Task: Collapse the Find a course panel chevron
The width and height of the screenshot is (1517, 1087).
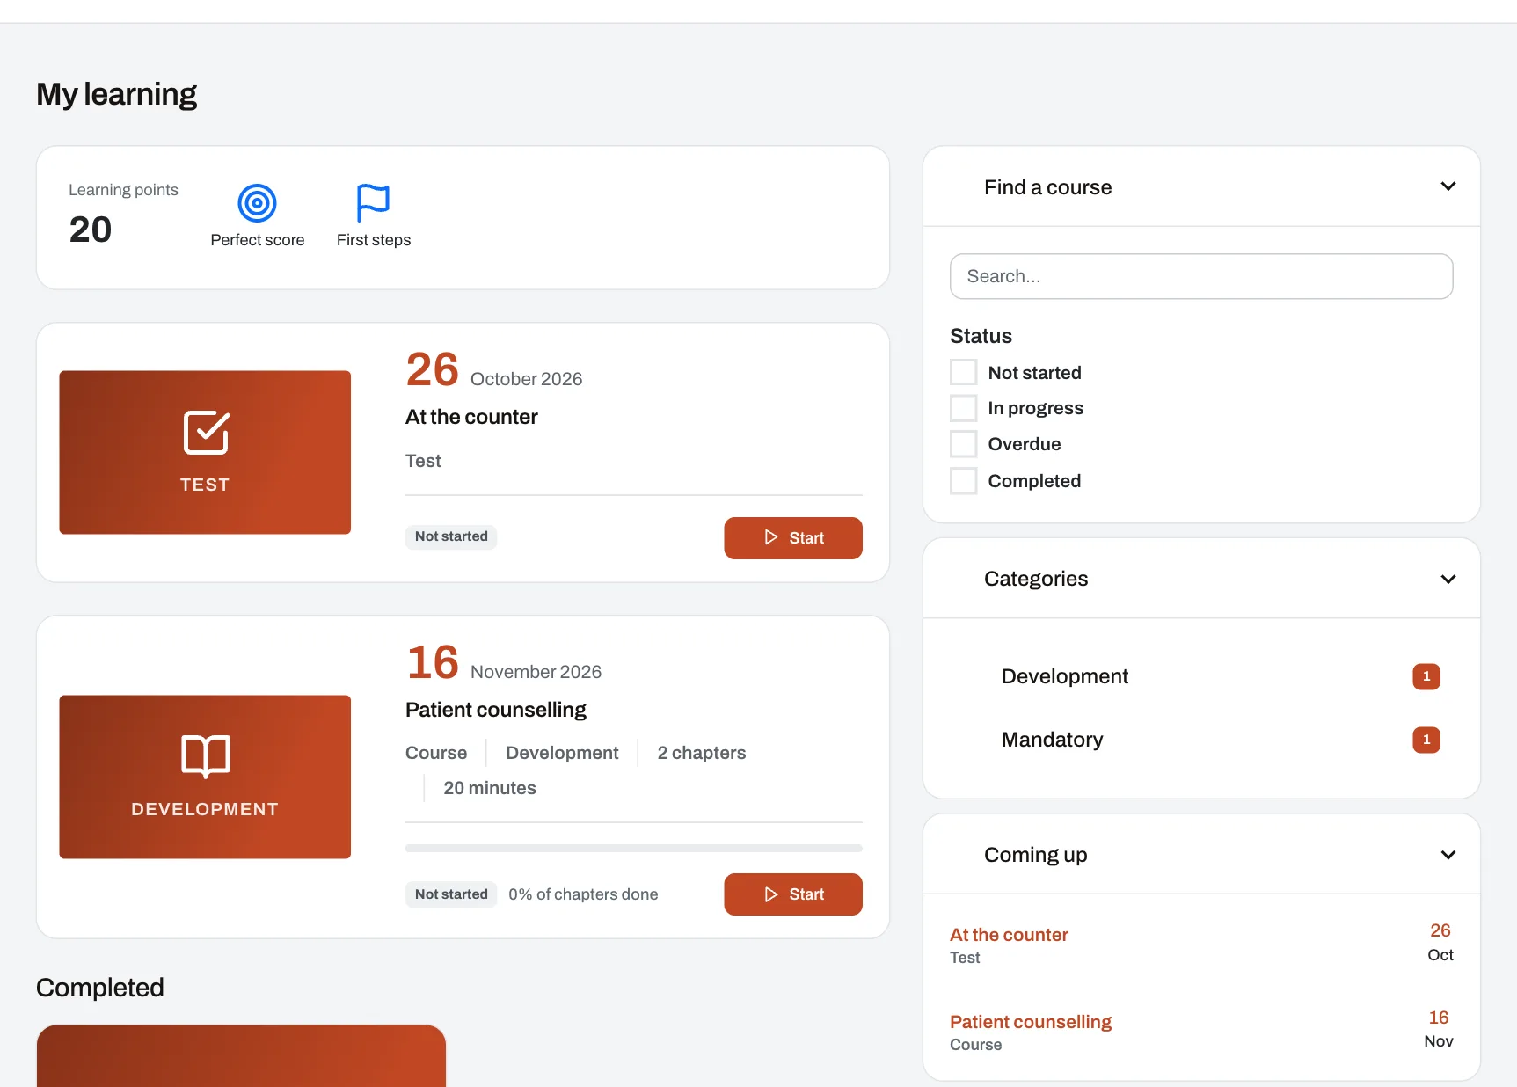Action: click(x=1448, y=186)
